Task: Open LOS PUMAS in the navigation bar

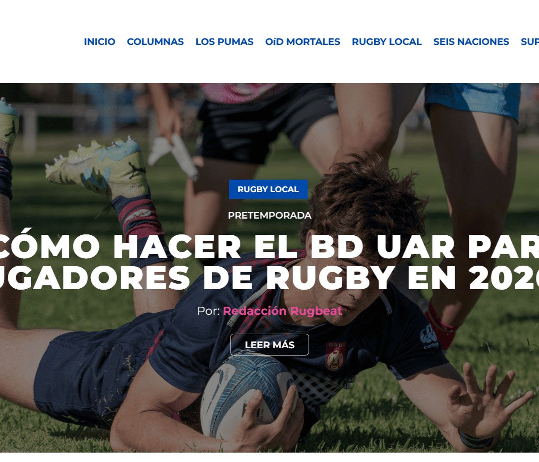Action: (x=225, y=41)
